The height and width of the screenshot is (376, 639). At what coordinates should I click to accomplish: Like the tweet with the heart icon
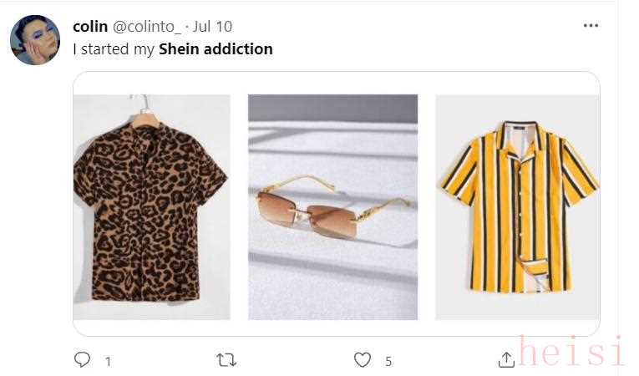click(x=363, y=360)
